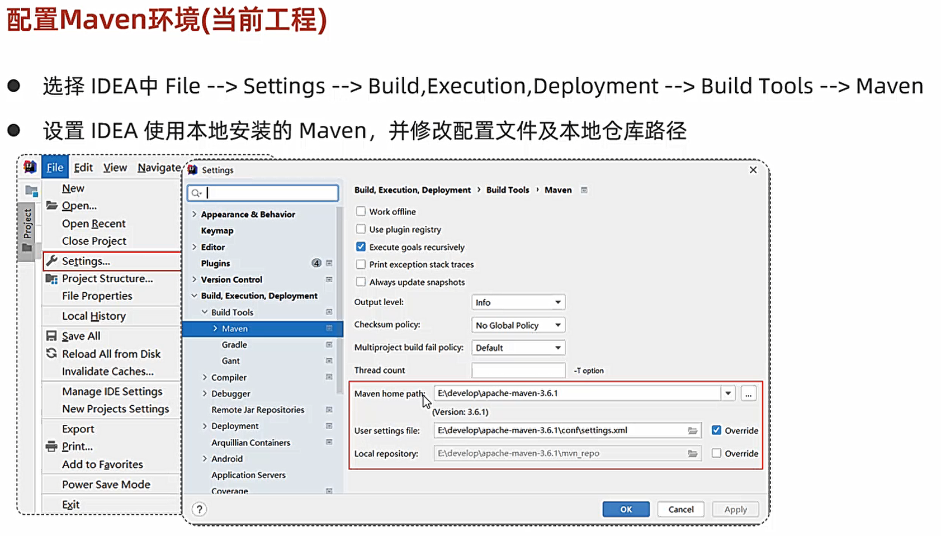Image resolution: width=941 pixels, height=536 pixels.
Task: Click the Apply button
Action: click(x=735, y=509)
